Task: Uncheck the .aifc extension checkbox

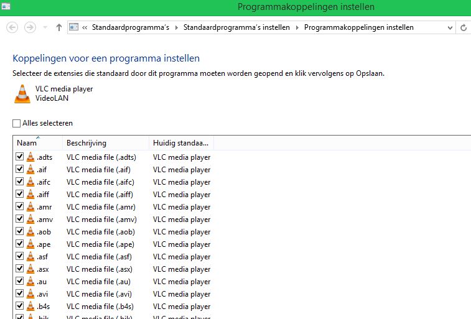Action: coord(19,182)
